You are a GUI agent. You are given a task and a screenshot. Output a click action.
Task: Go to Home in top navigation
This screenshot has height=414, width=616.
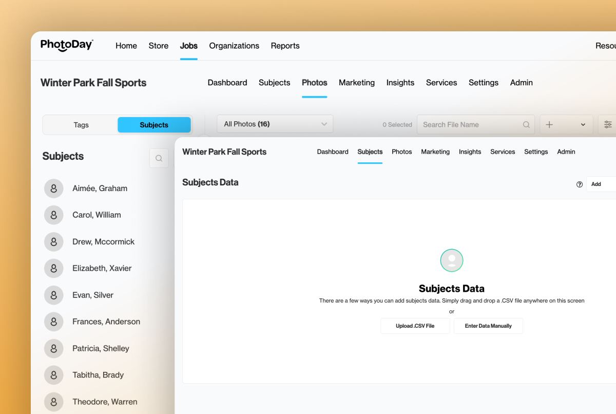(x=126, y=46)
